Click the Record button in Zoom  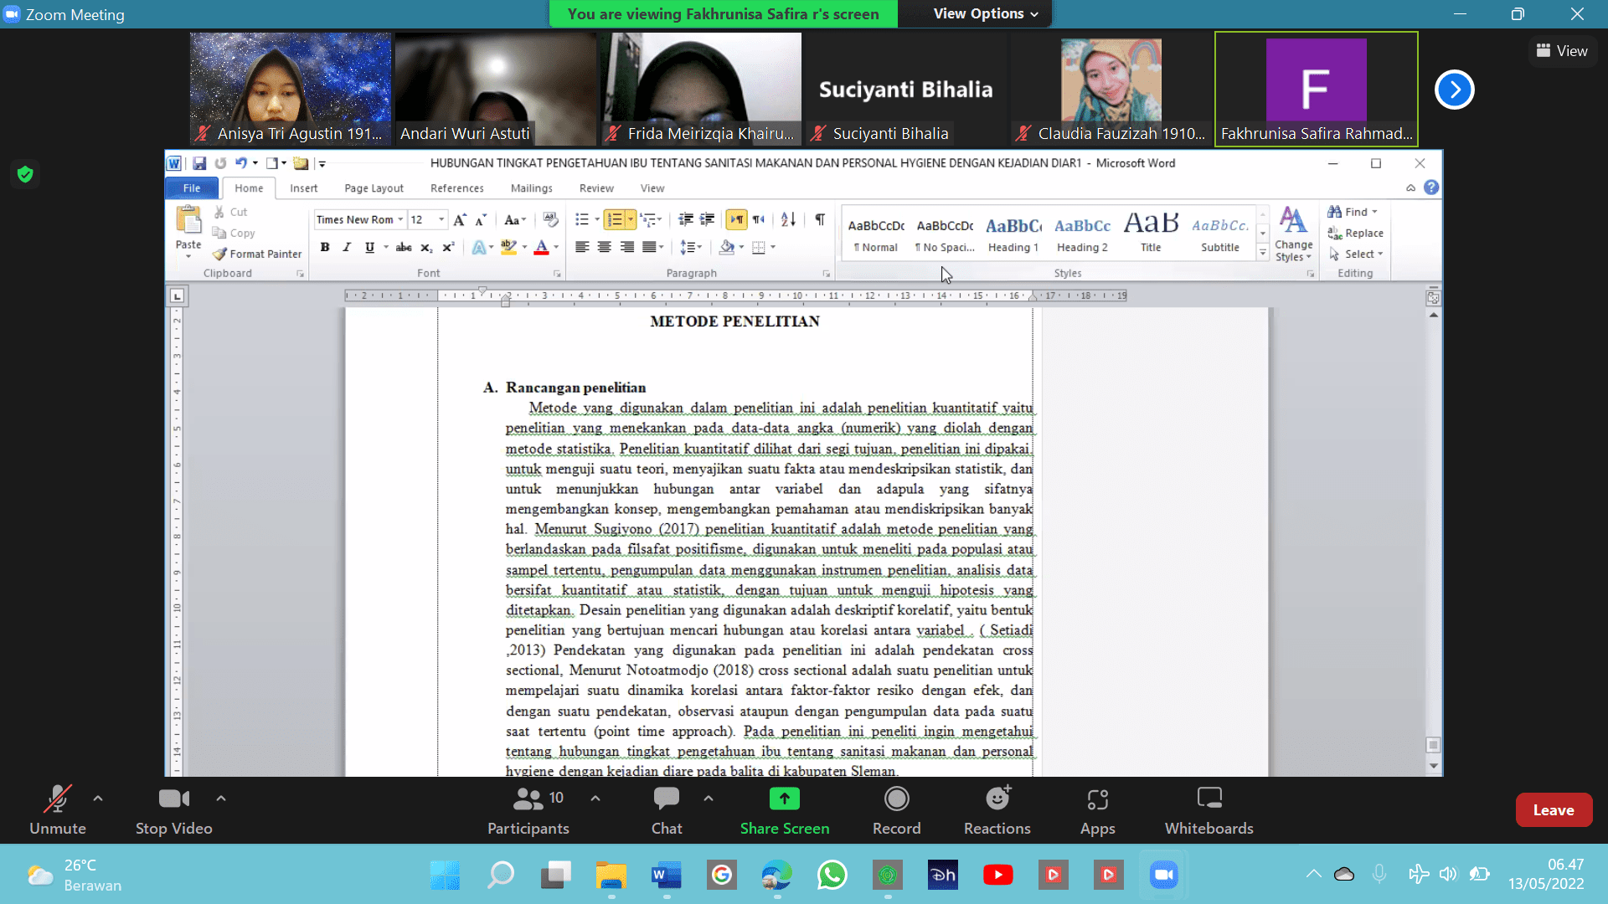896,810
